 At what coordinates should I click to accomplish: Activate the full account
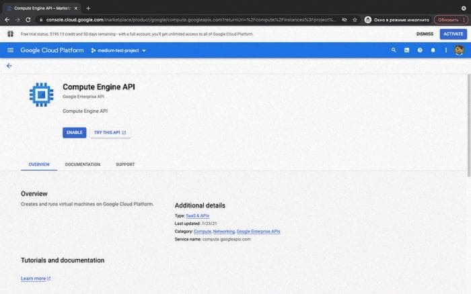click(x=454, y=34)
